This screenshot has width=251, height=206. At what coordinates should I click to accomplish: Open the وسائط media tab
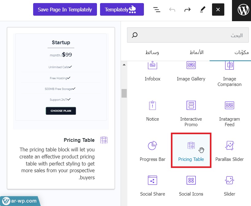152,52
